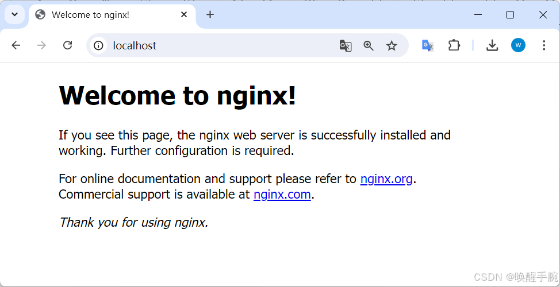Maximize the browser window
Image resolution: width=560 pixels, height=287 pixels.
[x=510, y=14]
